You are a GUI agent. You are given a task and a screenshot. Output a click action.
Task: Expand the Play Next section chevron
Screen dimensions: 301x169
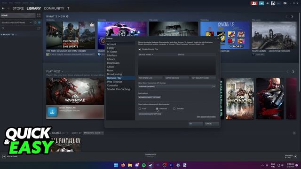pos(63,71)
